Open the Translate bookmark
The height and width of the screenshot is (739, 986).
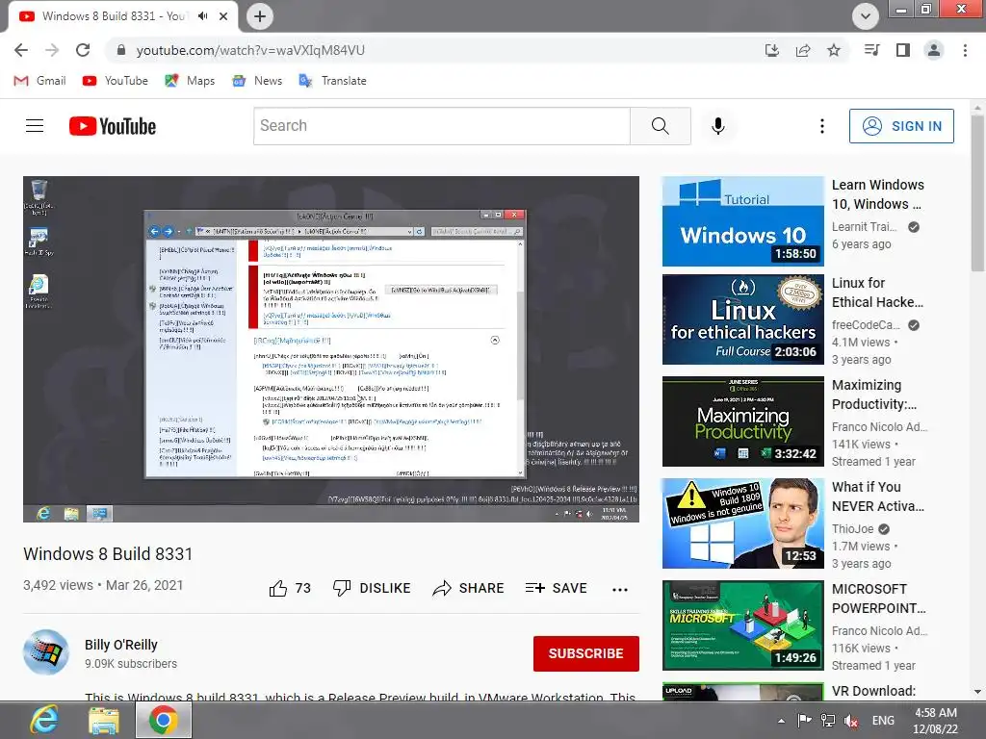(x=332, y=81)
